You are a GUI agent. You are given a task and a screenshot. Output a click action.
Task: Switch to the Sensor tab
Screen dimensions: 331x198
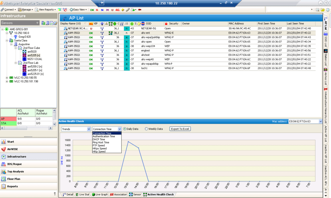[135, 194]
